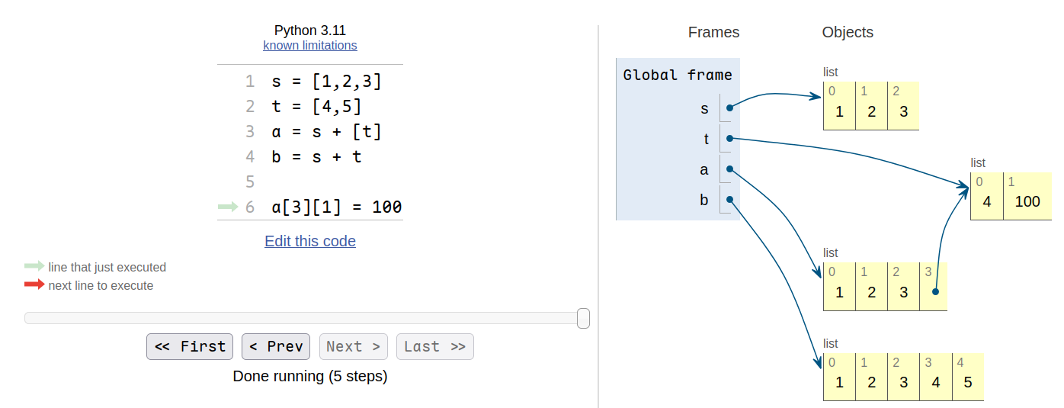Click the red arrow in the legend
The image size is (1064, 408).
34,284
